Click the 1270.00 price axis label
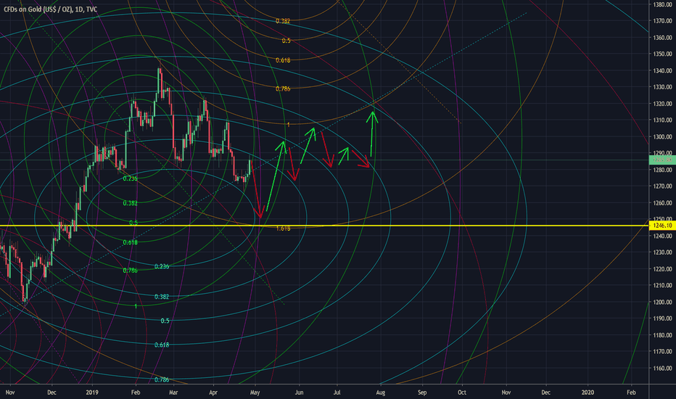Viewport: 676px width, 399px height. [663, 186]
